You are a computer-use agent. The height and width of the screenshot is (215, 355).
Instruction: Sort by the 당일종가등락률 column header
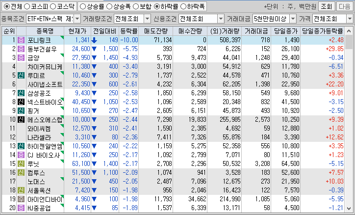coord(323,31)
